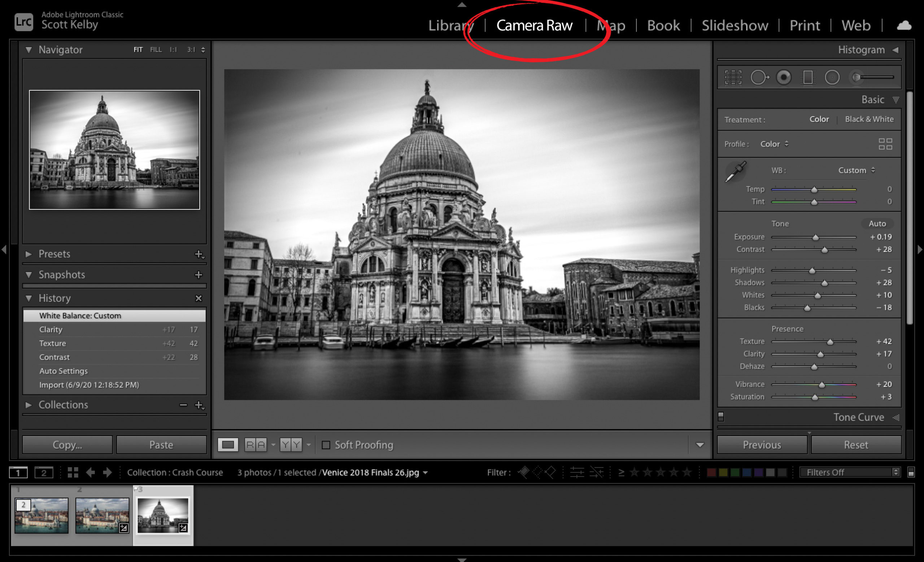Toggle the Soft Proofing checkbox
Viewport: 924px width, 562px height.
pos(325,444)
